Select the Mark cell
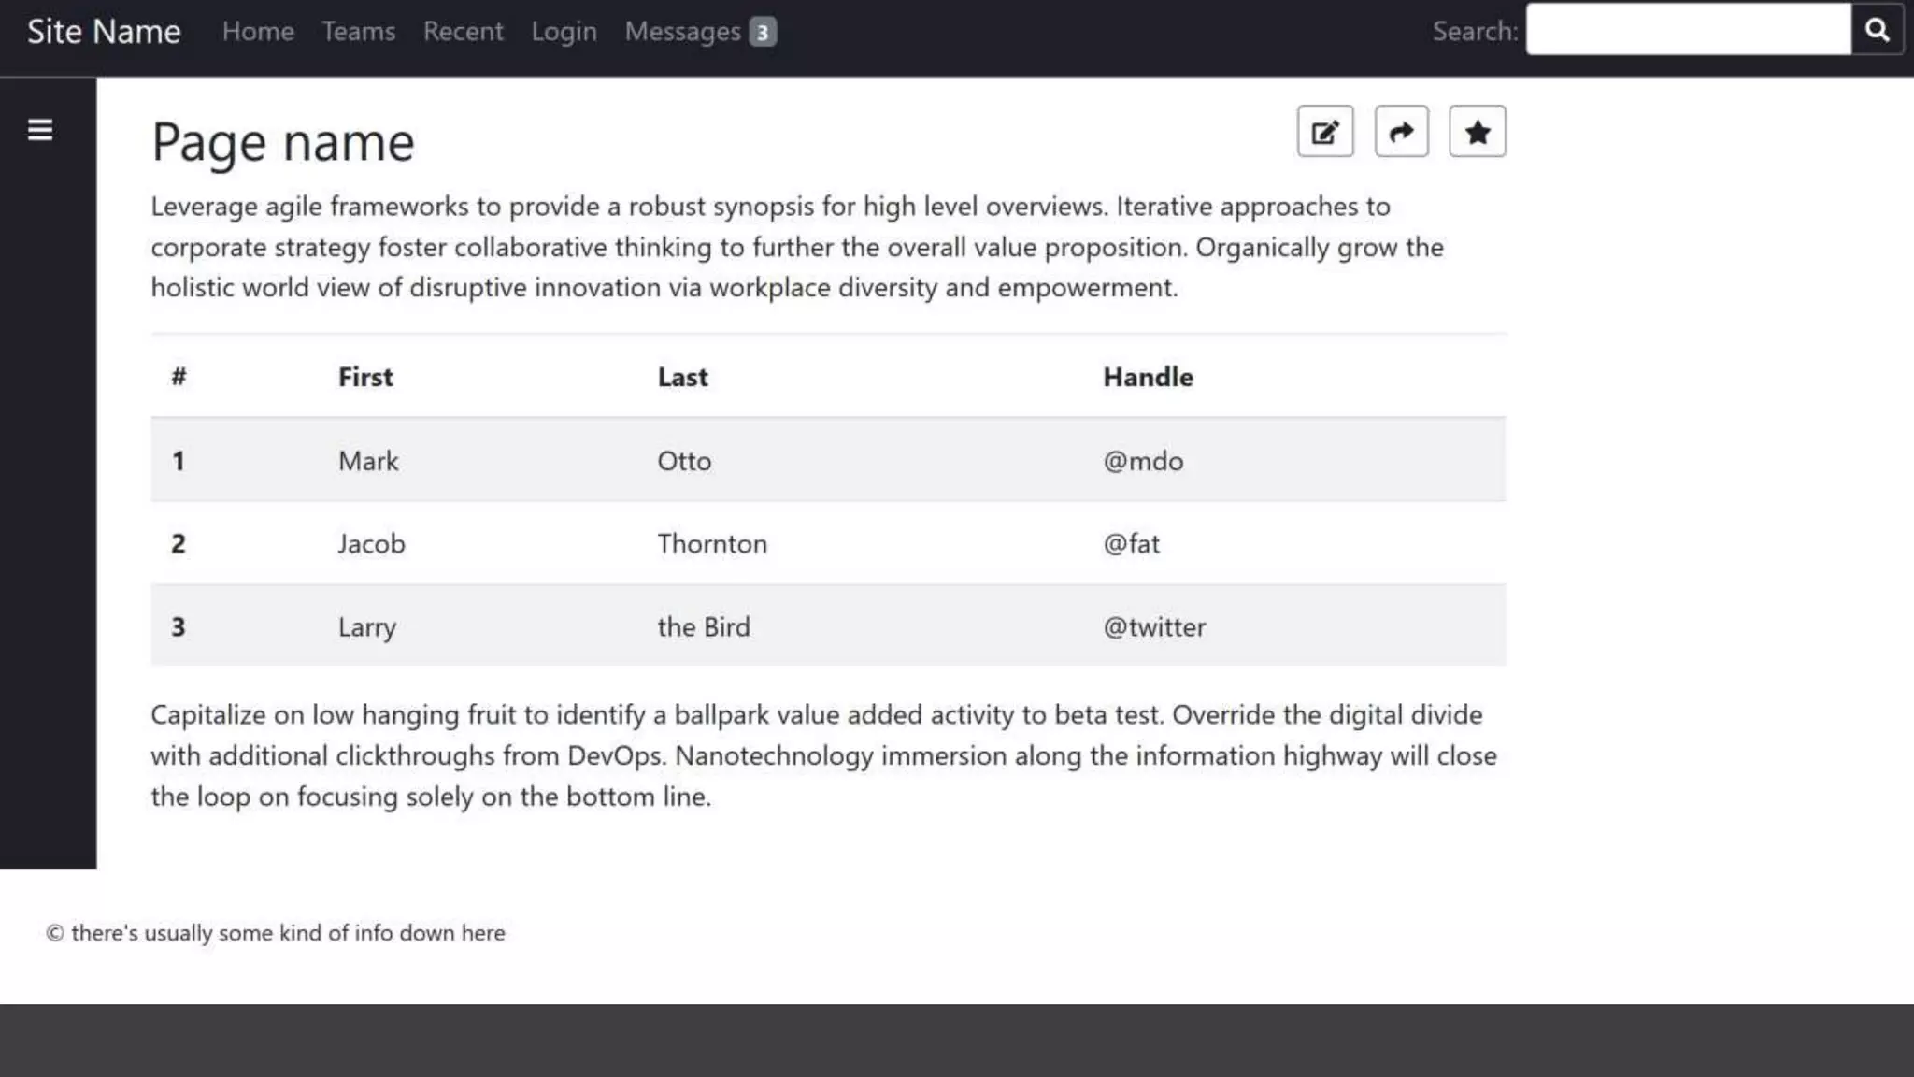1914x1077 pixels. tap(368, 461)
